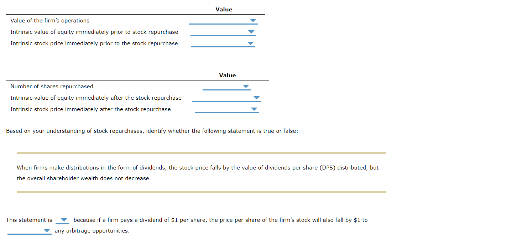522x245 pixels.
Task: Open dropdown for intrinsic stock price prior to repurchase
Action: [250, 43]
